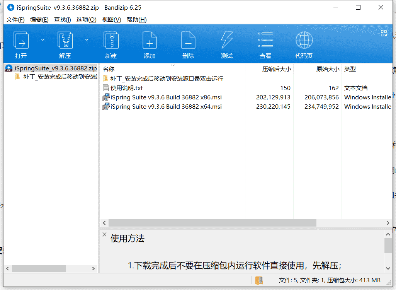Click the tree pane horizontal scrollbar thumb
This screenshot has height=290, width=396.
click(39, 268)
